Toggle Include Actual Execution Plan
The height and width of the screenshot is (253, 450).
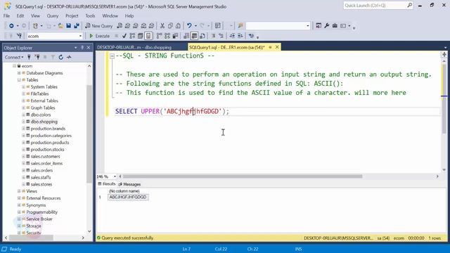pyautogui.click(x=160, y=36)
